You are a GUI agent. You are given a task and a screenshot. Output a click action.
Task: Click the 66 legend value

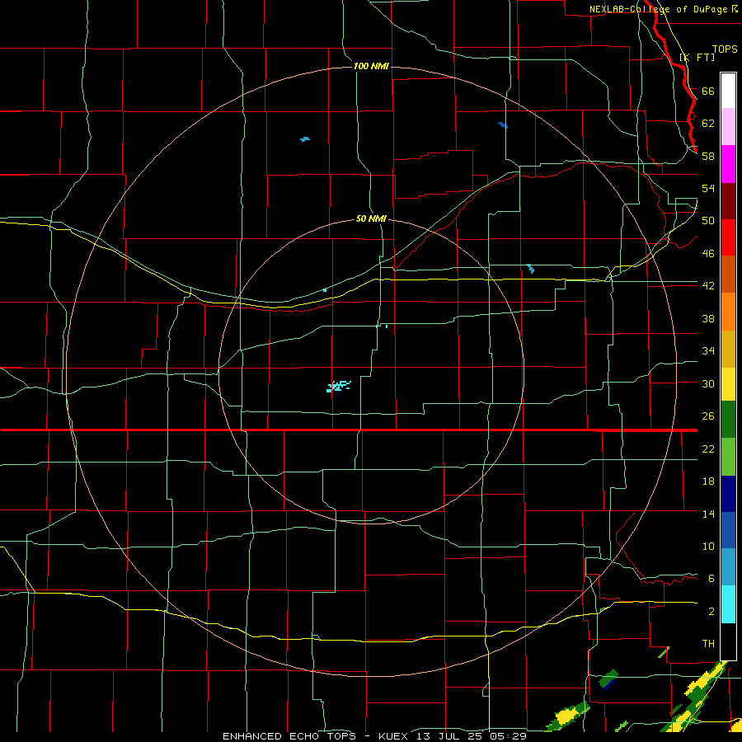tap(708, 92)
